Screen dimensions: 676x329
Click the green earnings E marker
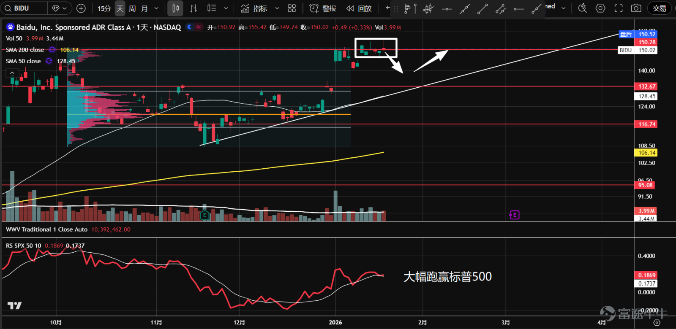pos(204,215)
